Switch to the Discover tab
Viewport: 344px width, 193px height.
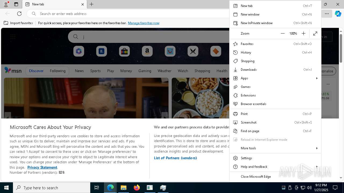[36, 71]
